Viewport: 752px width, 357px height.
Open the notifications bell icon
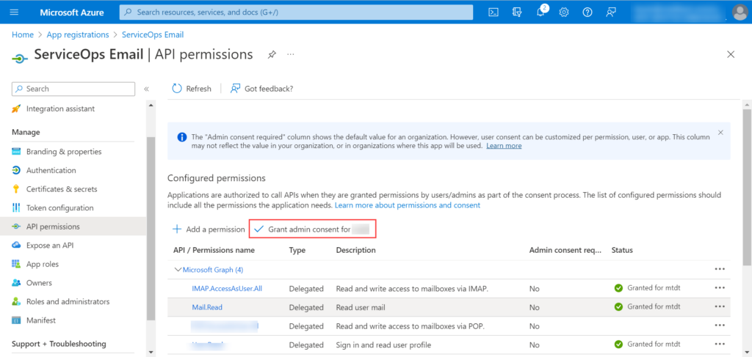point(541,12)
